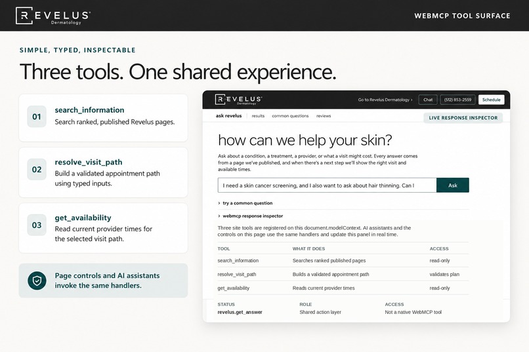Click the shield checkmark icon
Screen dimensions: 529x352
(37, 281)
